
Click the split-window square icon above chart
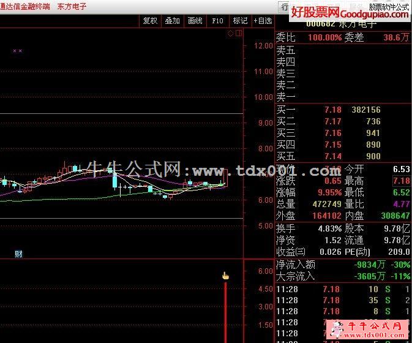[x=239, y=33]
